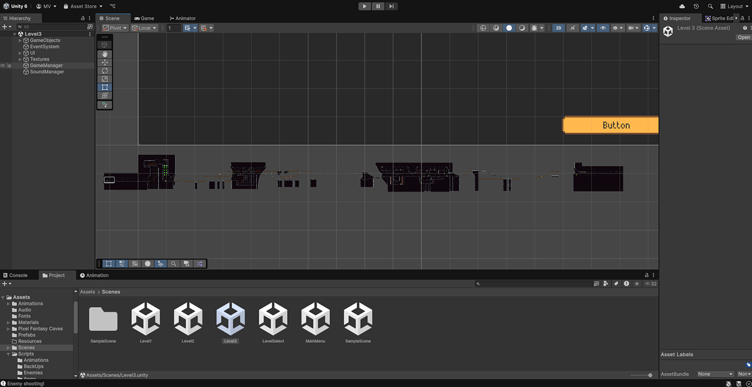The image size is (752, 387).
Task: Select the Hand view tool
Action: tap(105, 54)
